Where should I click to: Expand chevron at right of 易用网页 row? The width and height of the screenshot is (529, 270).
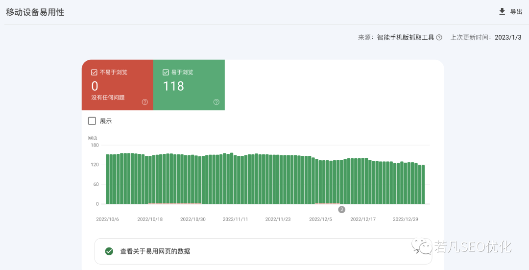(x=417, y=251)
